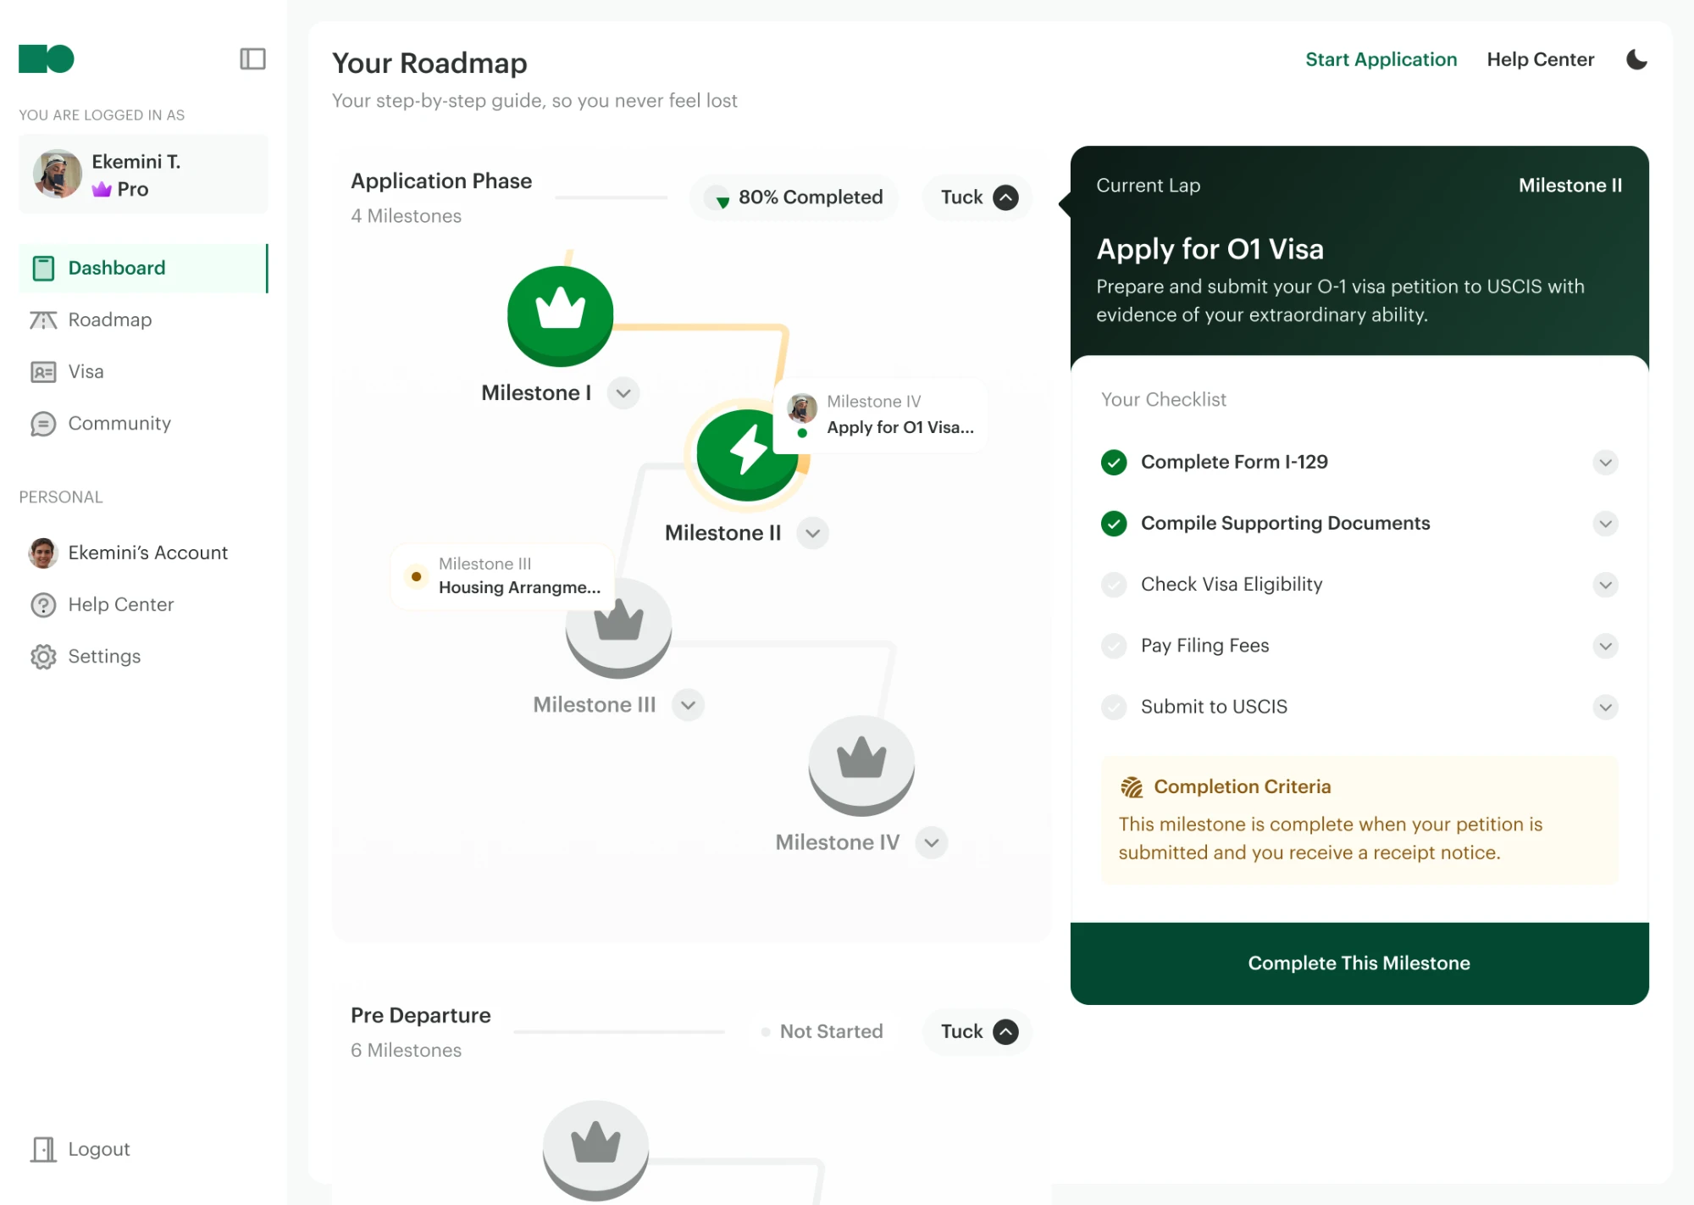The image size is (1694, 1205).
Task: Open Milestone IV Apply for O1 Visa tooltip
Action: [881, 414]
